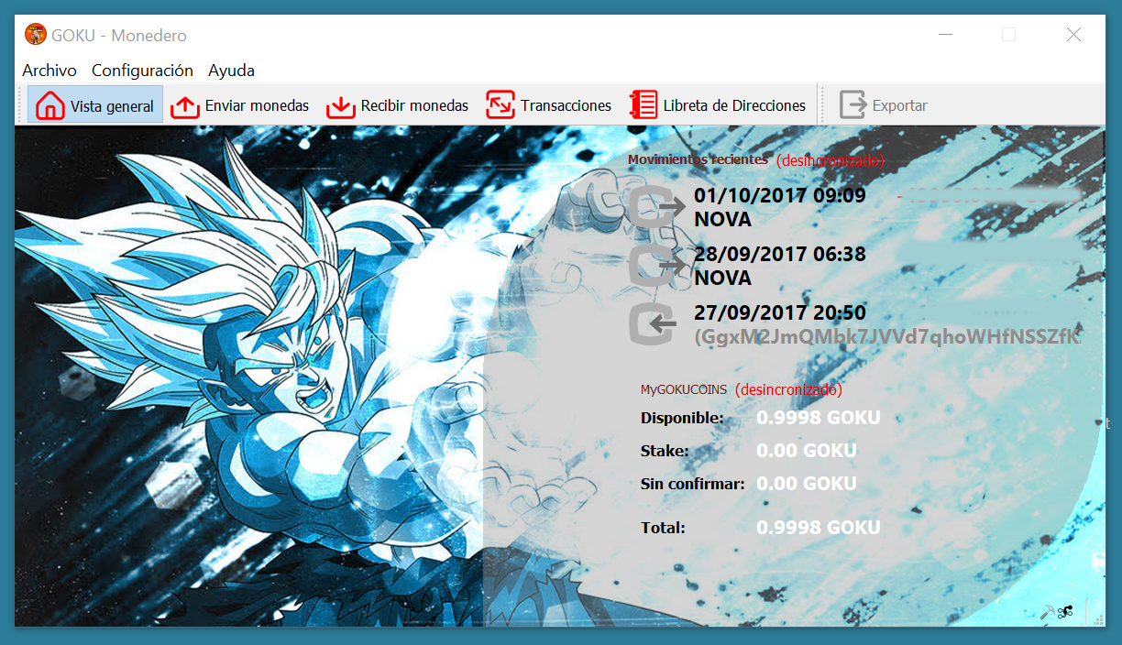
Task: Click the Stake value 0.00 GOKU
Action: pos(807,451)
